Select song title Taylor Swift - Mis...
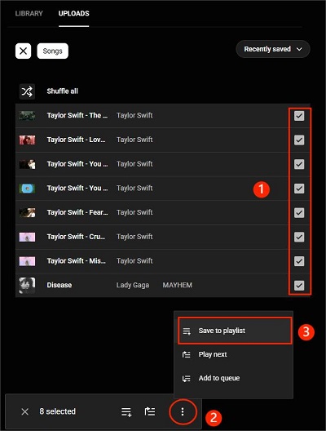This screenshot has width=326, height=431. point(77,261)
